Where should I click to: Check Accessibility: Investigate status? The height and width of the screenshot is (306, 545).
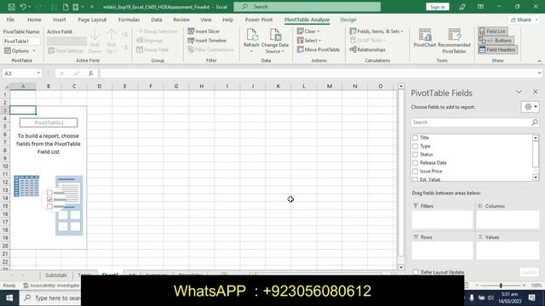pos(51,286)
